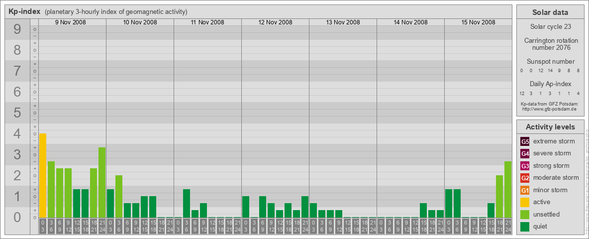Click the 'extreme storm' legend label

554,141
